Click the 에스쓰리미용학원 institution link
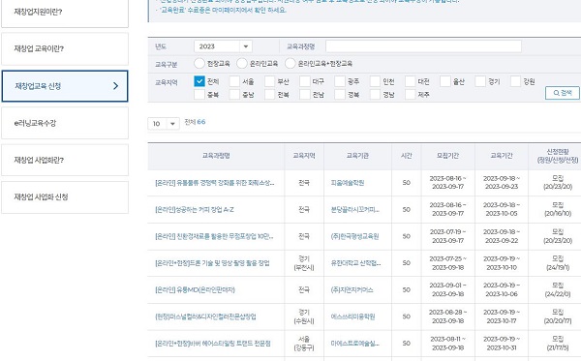 (x=352, y=316)
